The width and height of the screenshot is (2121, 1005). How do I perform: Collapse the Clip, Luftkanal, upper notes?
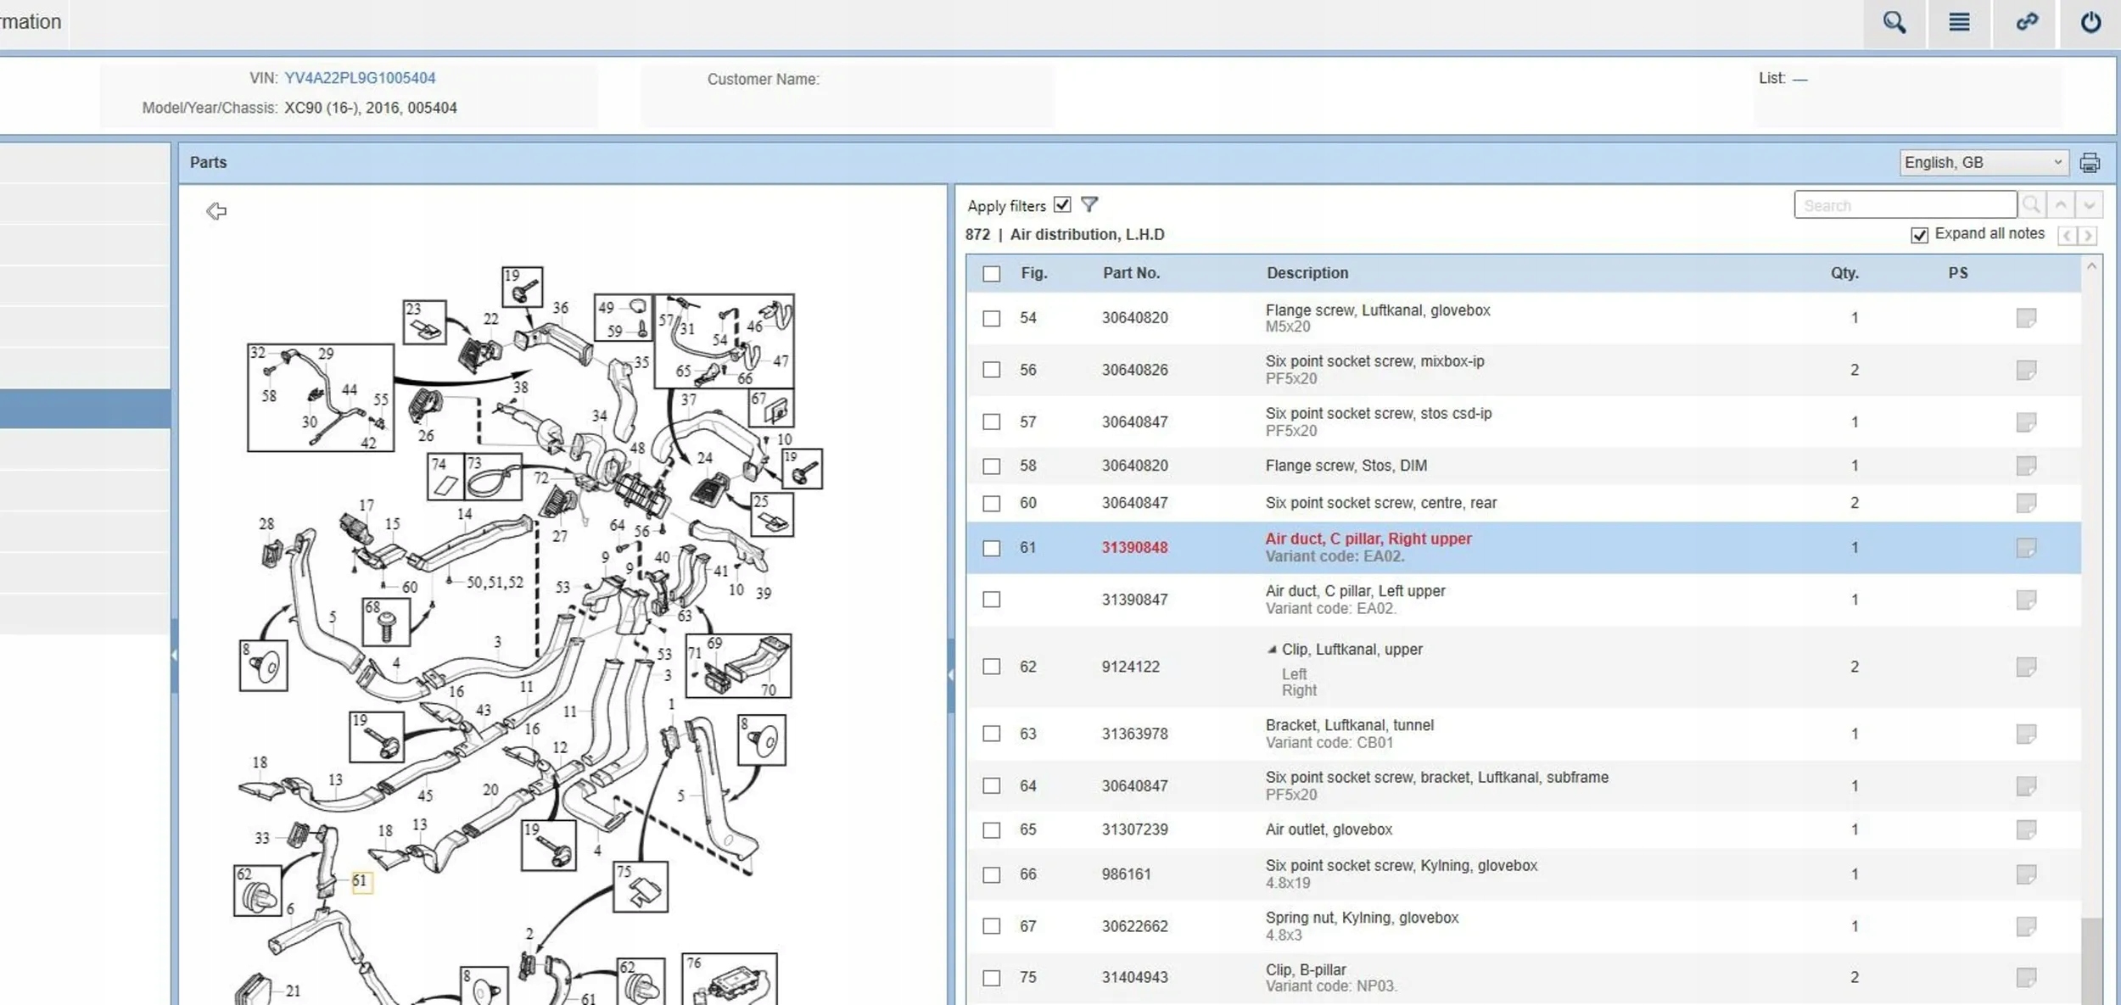pos(1271,650)
